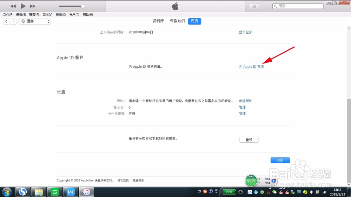Open the Windows Start menu orb

coord(7,192)
